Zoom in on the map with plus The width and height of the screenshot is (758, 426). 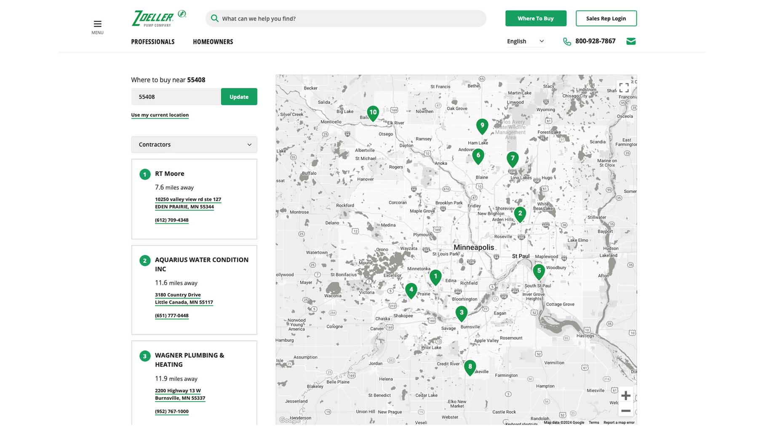coord(625,395)
